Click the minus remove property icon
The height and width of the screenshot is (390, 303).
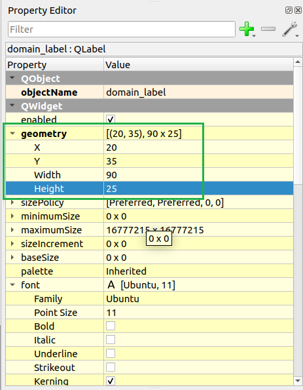point(268,29)
